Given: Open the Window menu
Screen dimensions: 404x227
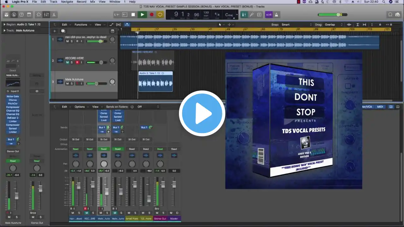Looking at the screenshot, I should click(x=115, y=2).
